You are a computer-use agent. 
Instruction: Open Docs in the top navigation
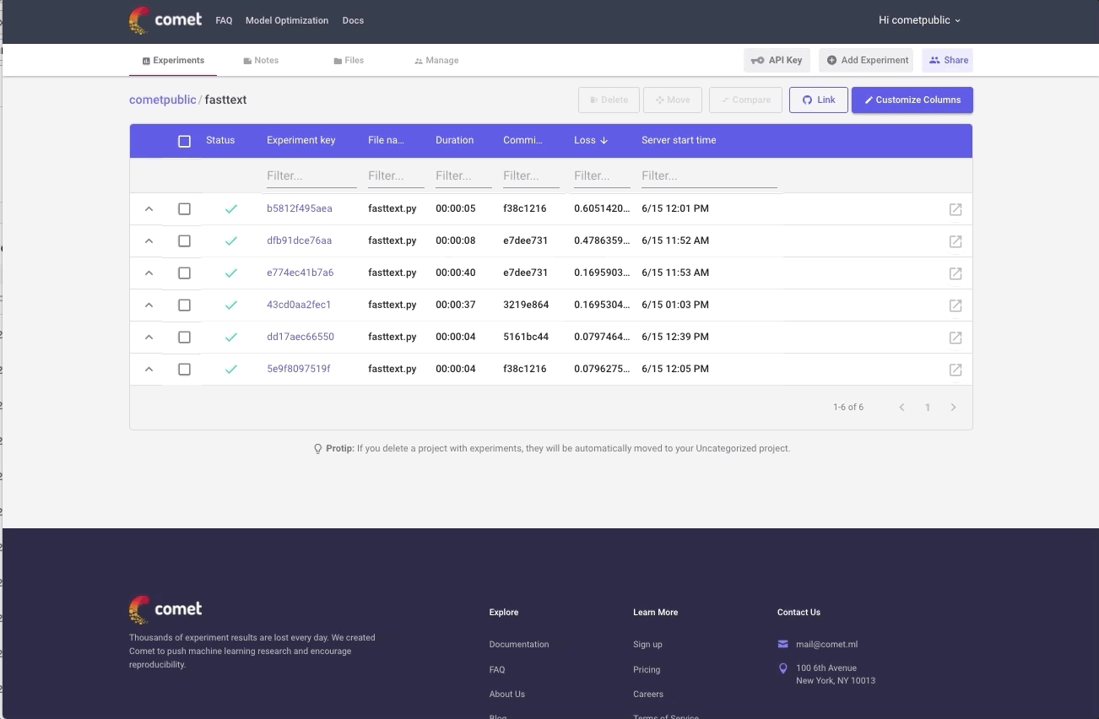tap(353, 20)
